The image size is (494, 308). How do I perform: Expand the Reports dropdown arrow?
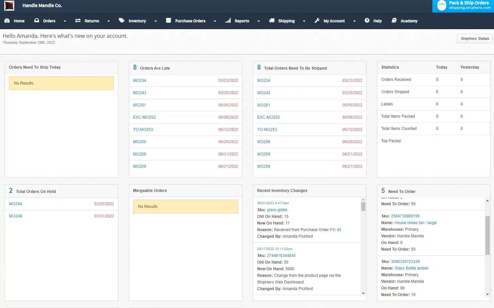(259, 21)
